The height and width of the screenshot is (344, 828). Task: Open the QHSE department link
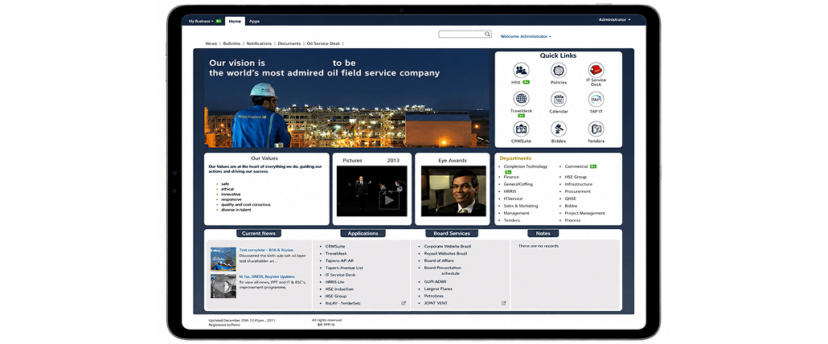(571, 199)
